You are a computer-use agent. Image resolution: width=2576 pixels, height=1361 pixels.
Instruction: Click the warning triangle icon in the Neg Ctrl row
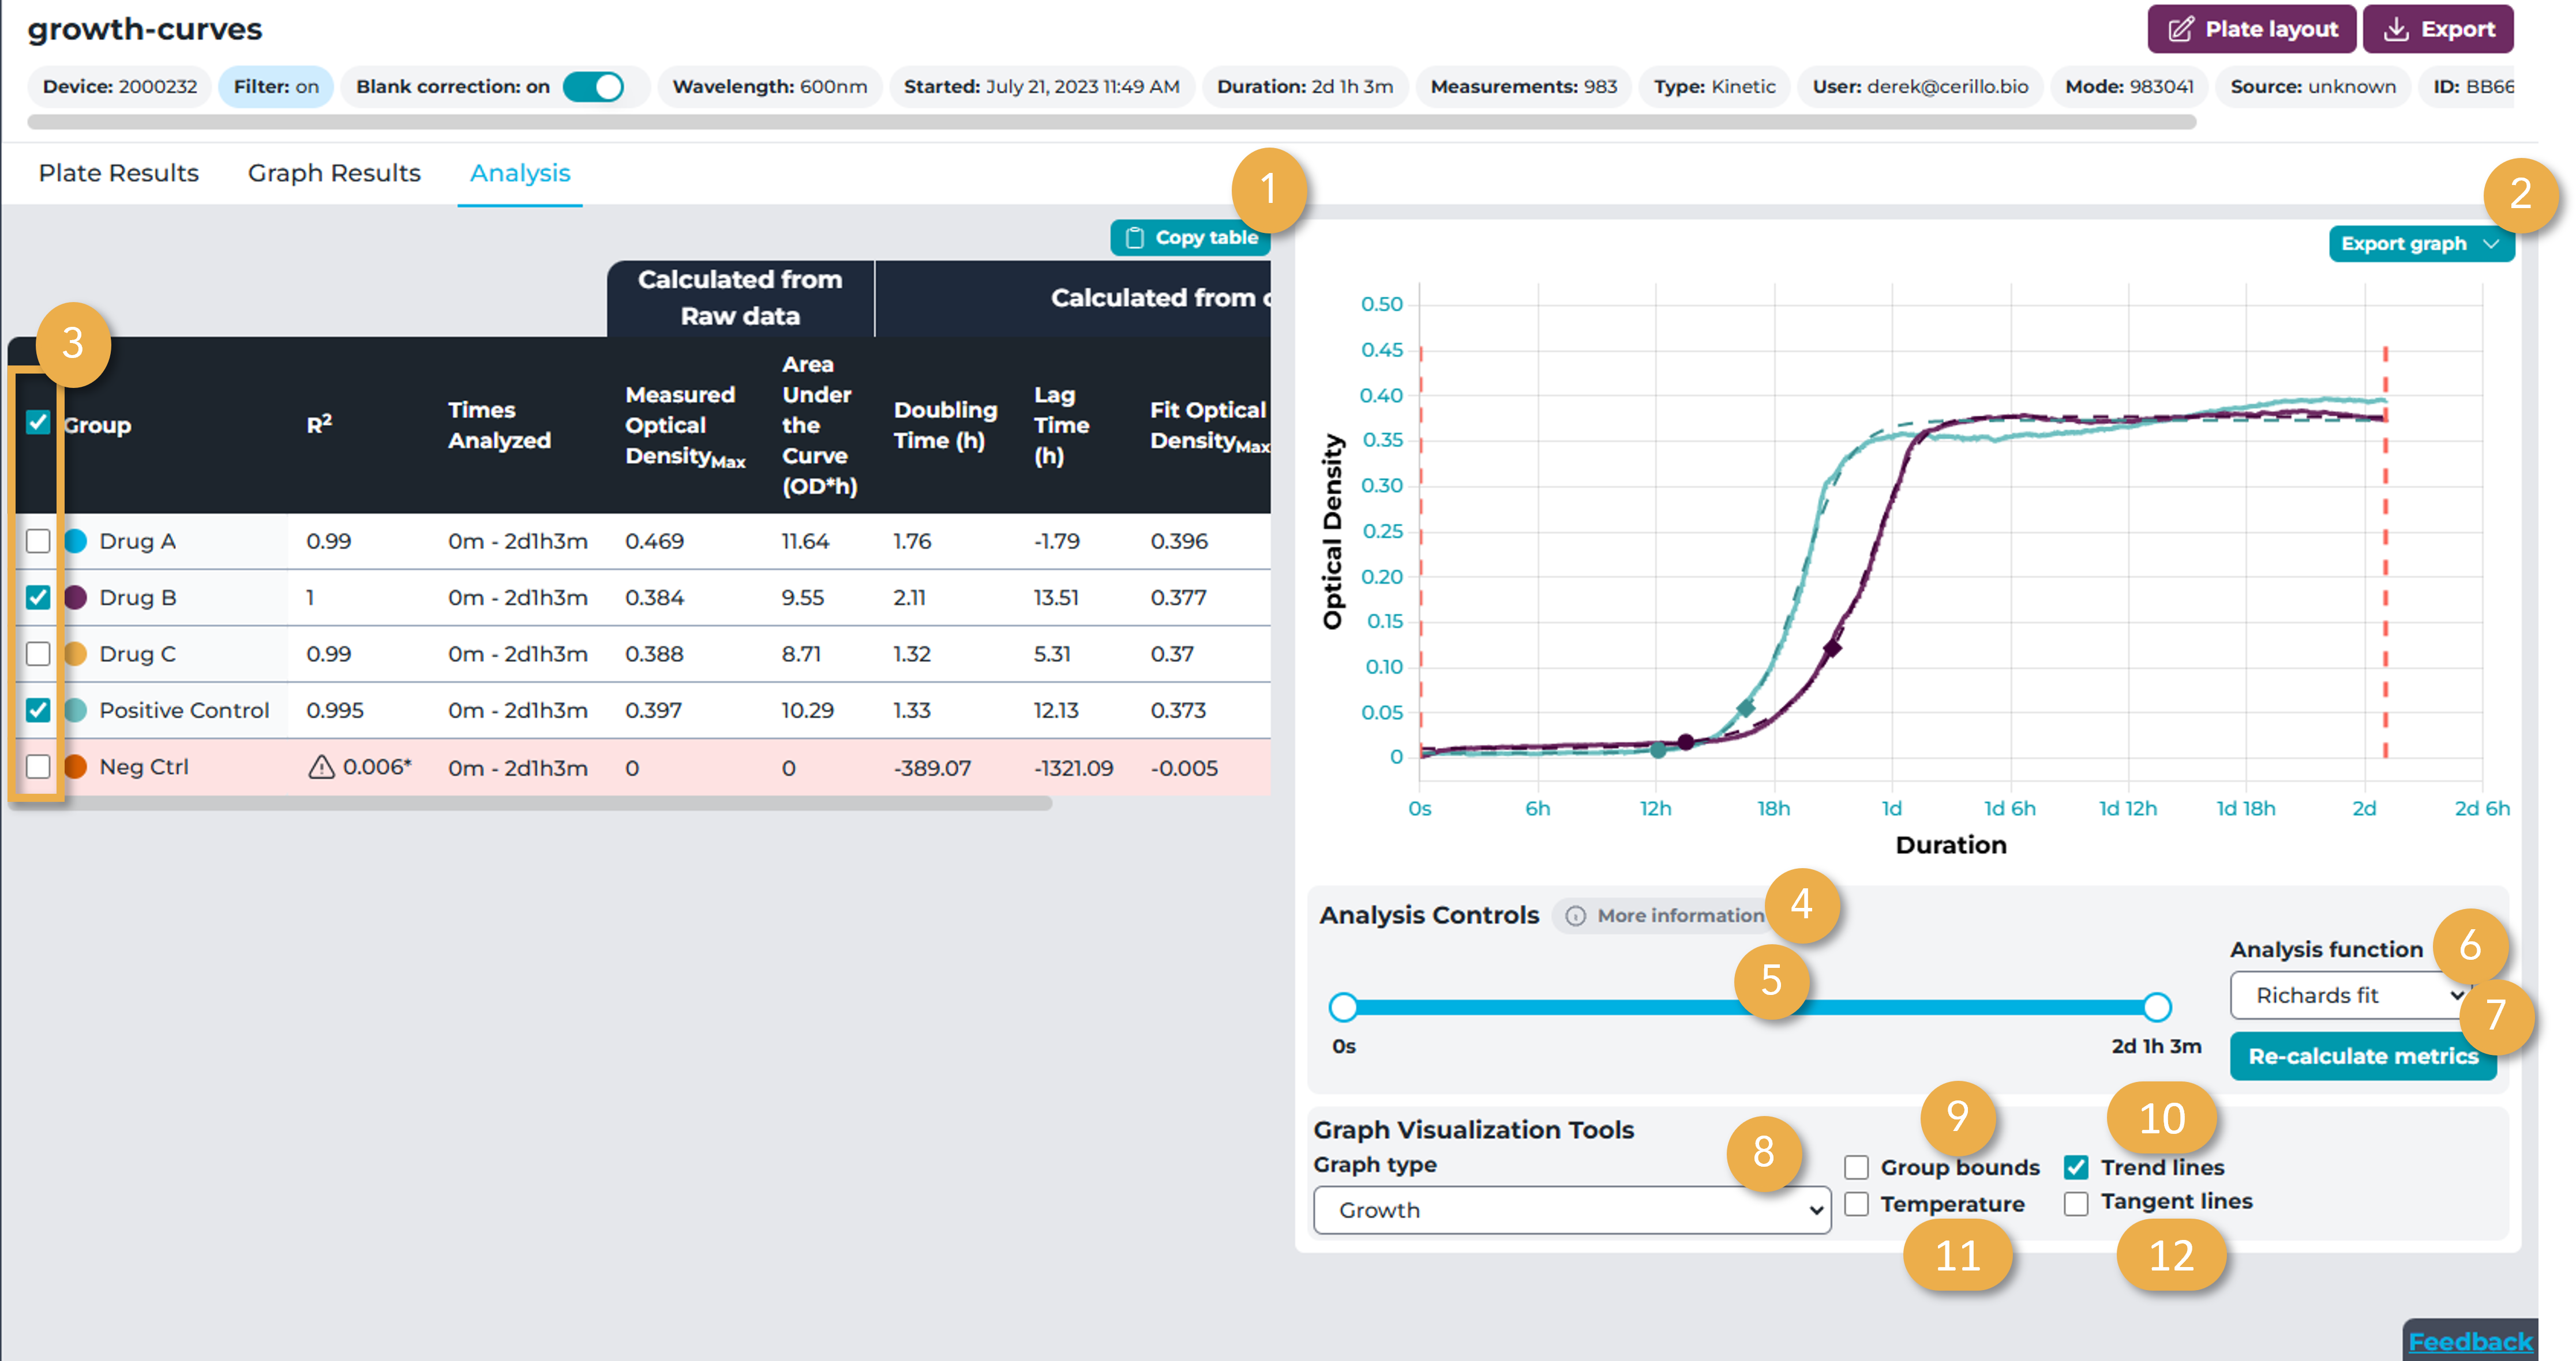point(321,767)
